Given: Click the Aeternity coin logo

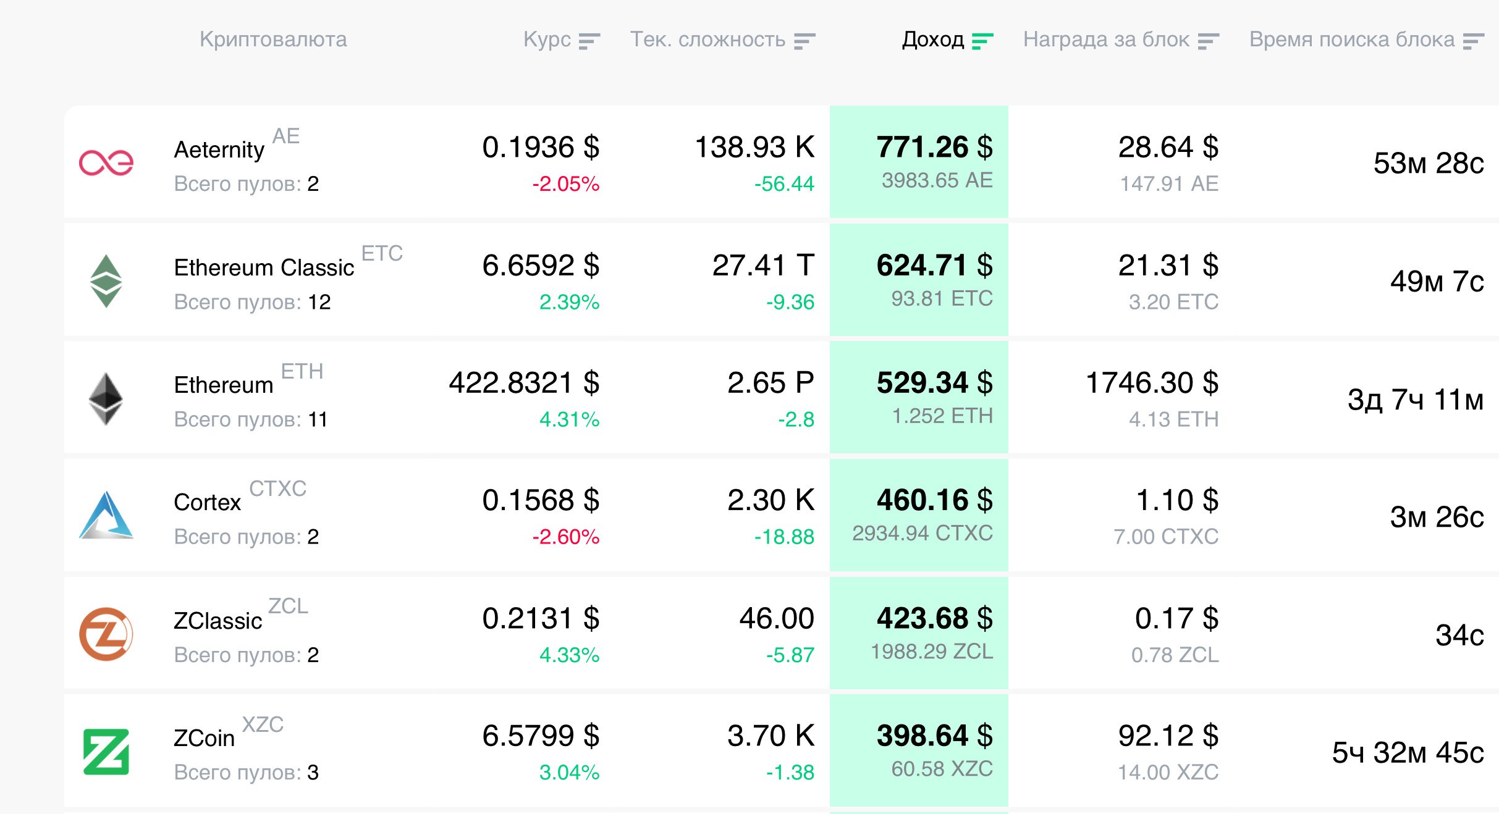Looking at the screenshot, I should [x=106, y=163].
